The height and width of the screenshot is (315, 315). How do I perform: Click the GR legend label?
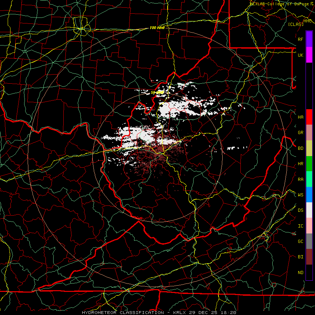[x=300, y=133]
